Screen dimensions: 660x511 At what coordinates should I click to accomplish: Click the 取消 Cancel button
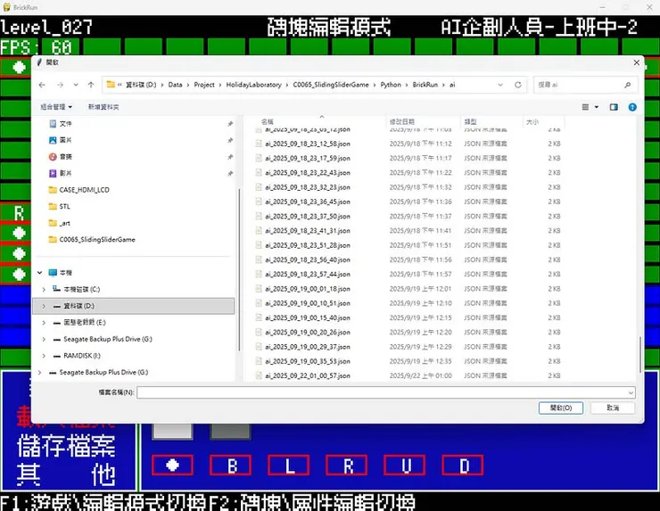613,408
